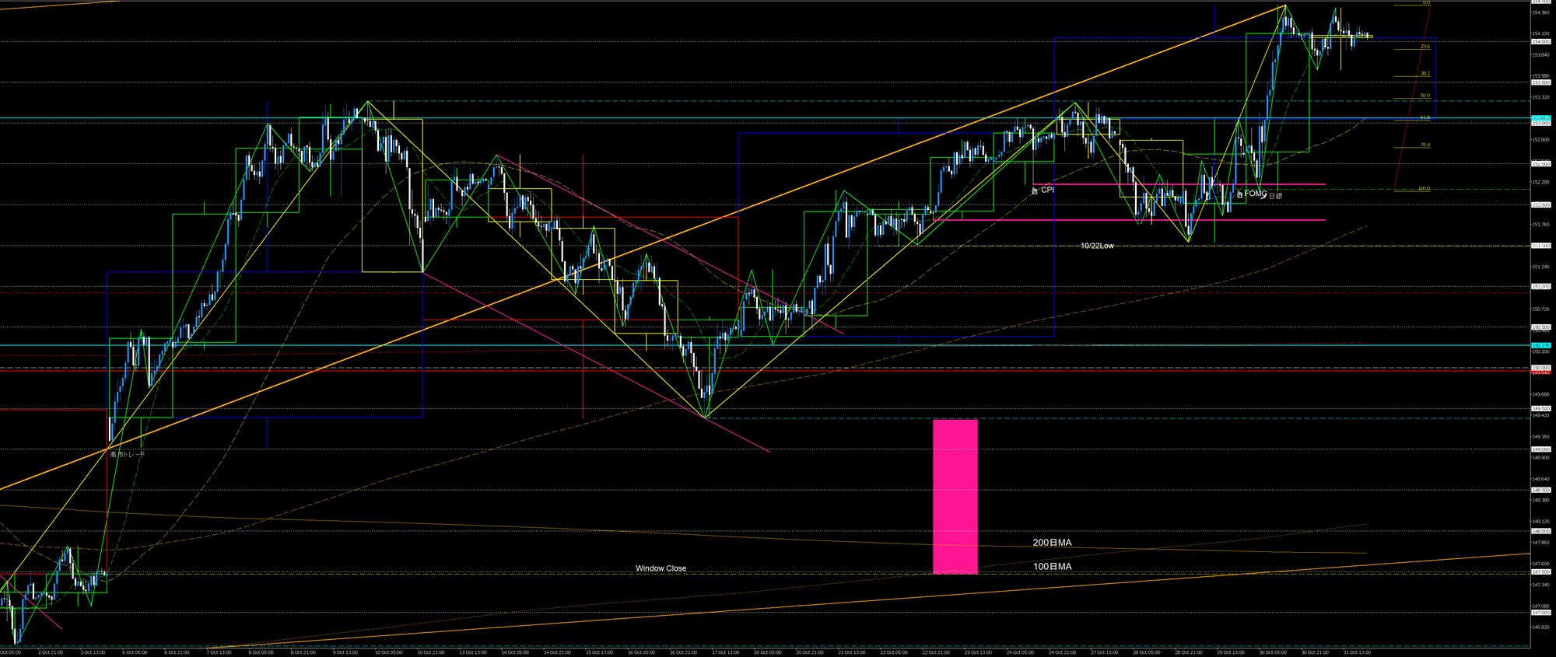Click the 149.000 price label on axis
Screen dimensions: 1556x657
coord(1540,449)
